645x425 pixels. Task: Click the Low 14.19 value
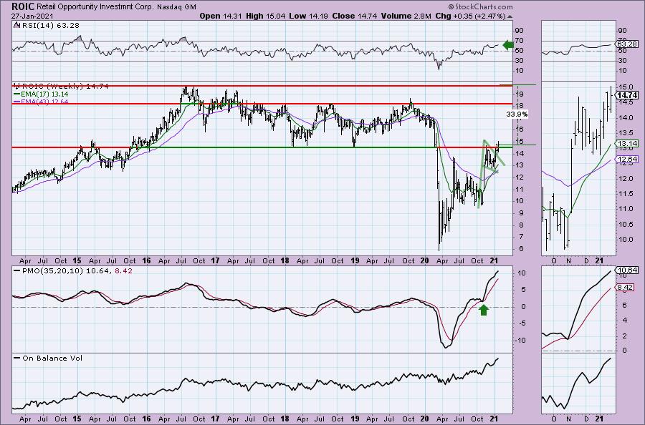(307, 16)
